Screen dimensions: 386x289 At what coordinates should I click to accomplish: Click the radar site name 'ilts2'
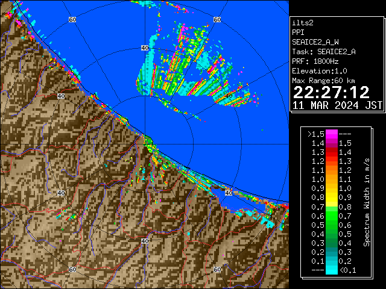coord(303,23)
